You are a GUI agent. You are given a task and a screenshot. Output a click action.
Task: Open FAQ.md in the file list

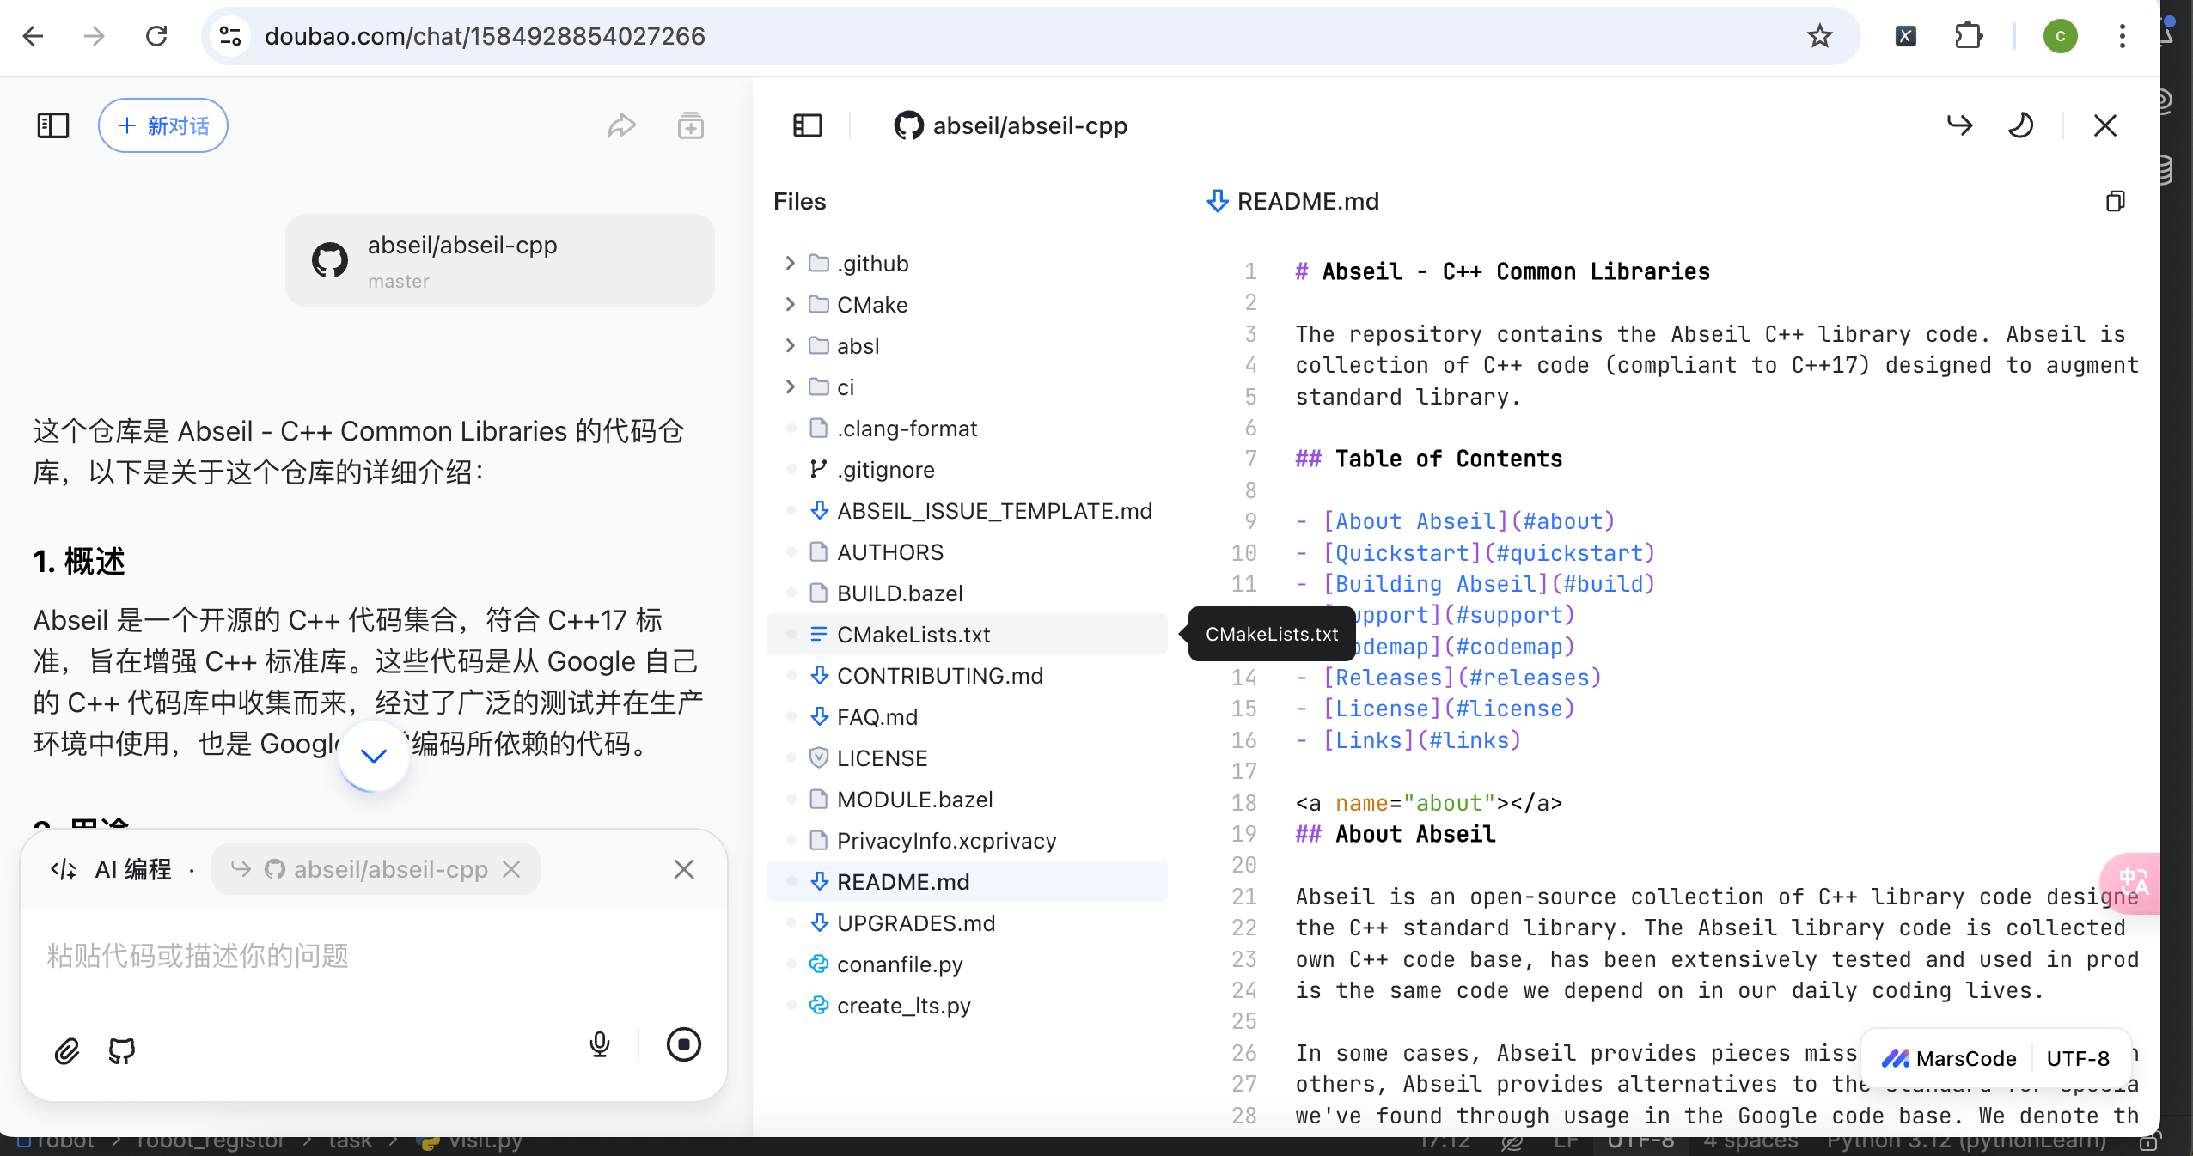(967, 716)
